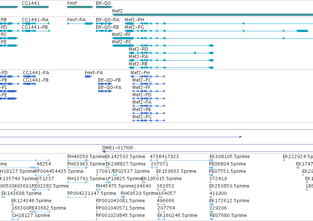The image size is (313, 221).
Task: Select the long Mef2 gene bar under its label
Action: [x=213, y=15]
